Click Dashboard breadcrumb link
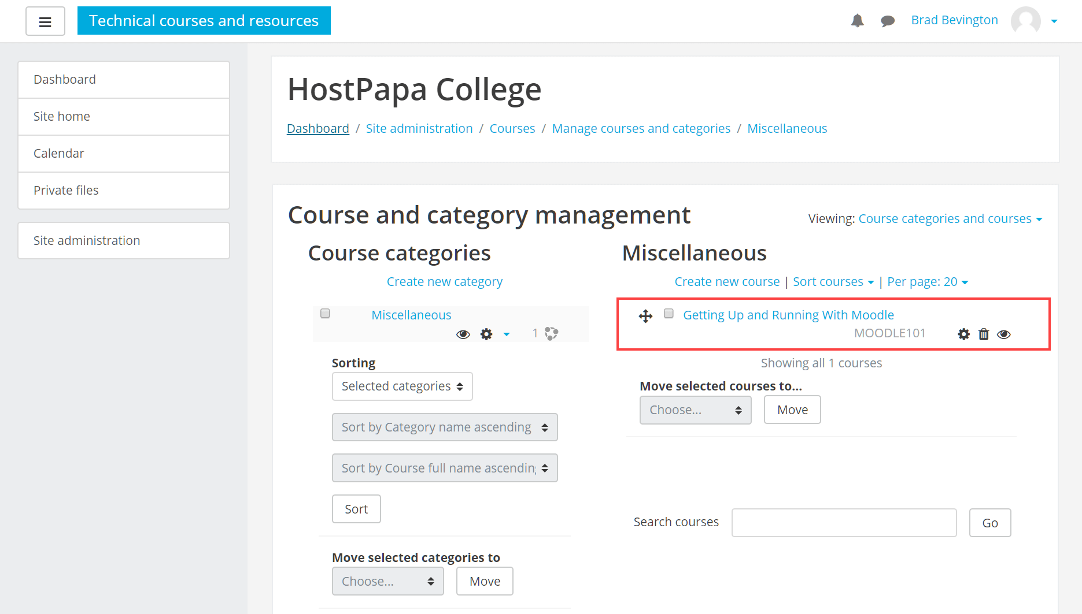Viewport: 1082px width, 614px height. (x=318, y=129)
